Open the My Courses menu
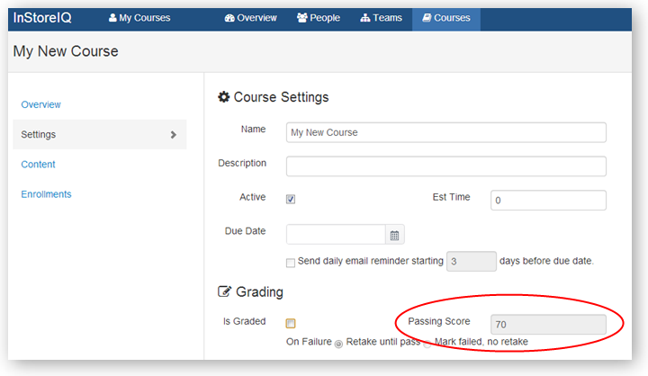This screenshot has height=376, width=648. click(x=139, y=18)
